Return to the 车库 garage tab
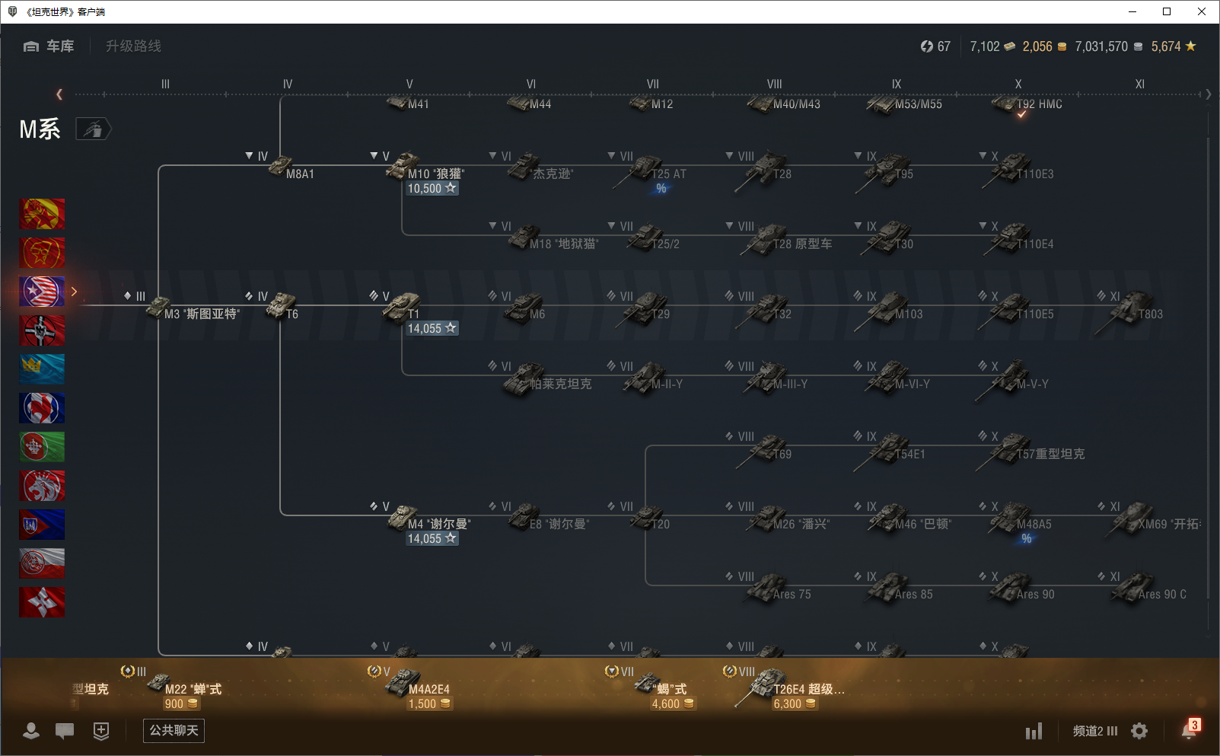This screenshot has width=1220, height=756. (x=49, y=46)
